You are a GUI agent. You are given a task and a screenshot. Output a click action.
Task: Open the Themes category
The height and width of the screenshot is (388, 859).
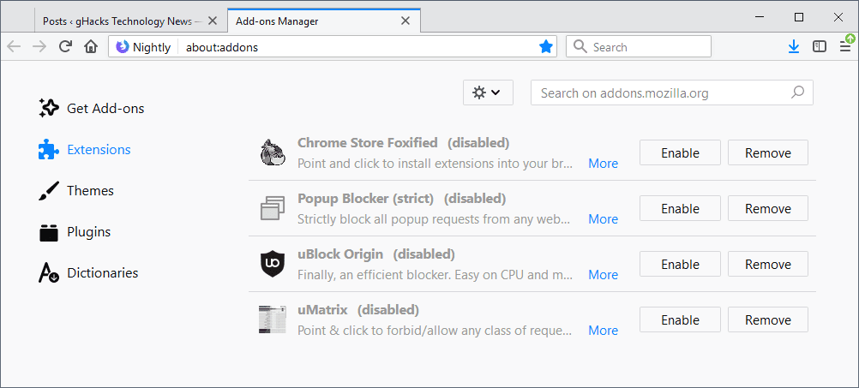[x=76, y=190]
